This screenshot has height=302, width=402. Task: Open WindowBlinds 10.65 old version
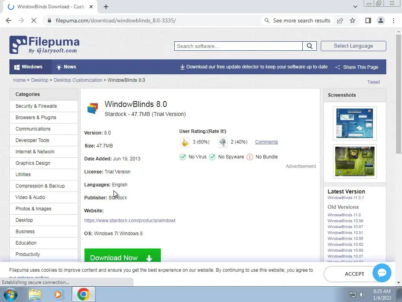coord(345,239)
